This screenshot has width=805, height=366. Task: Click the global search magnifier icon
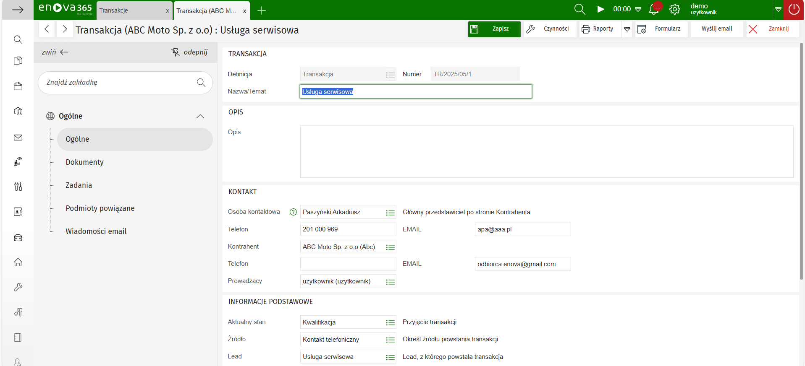coord(579,10)
